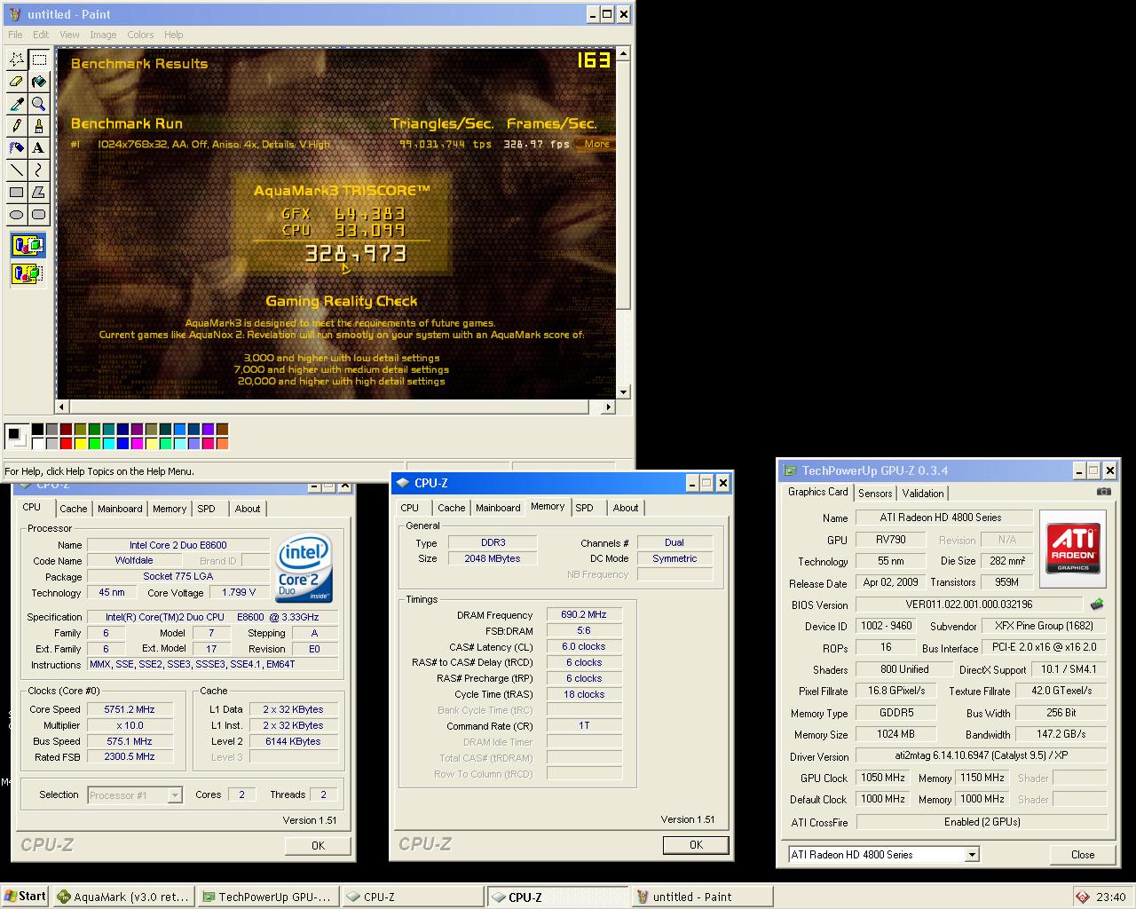1136x909 pixels.
Task: Click OK in the CPU-Z memory window
Action: [696, 845]
